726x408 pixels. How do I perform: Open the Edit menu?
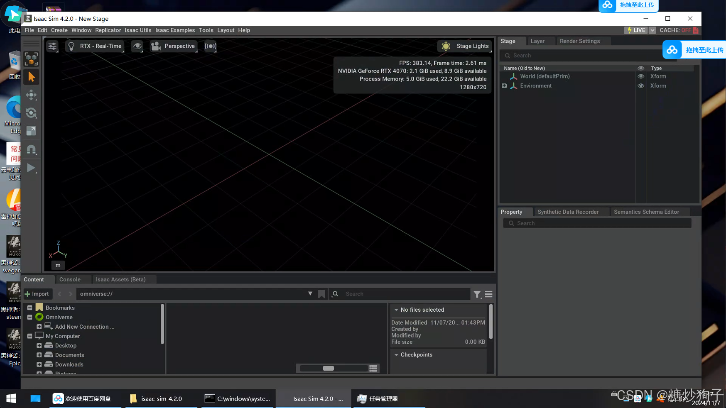coord(42,30)
